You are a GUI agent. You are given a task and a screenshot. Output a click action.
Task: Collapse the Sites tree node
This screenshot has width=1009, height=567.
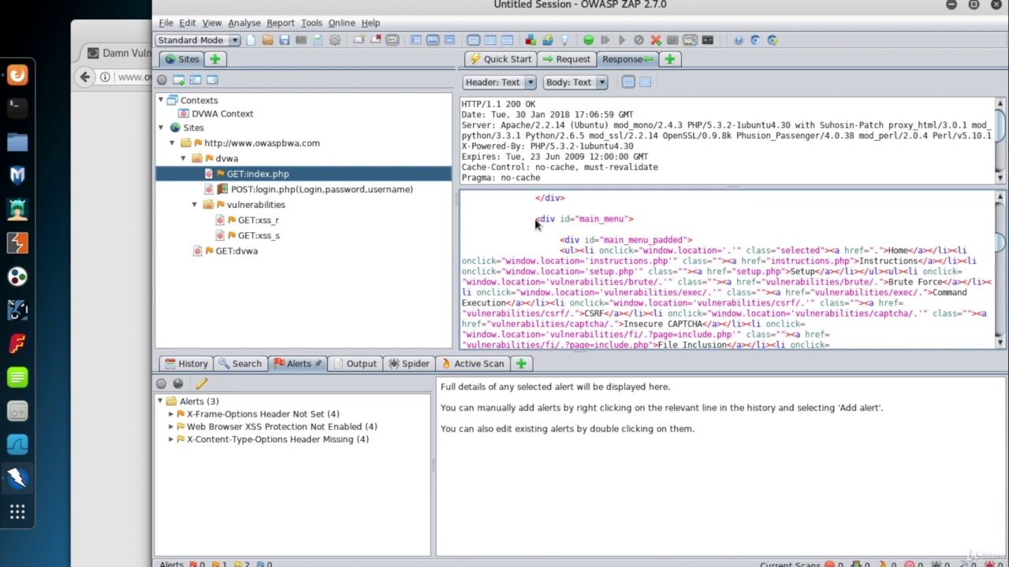click(x=161, y=128)
